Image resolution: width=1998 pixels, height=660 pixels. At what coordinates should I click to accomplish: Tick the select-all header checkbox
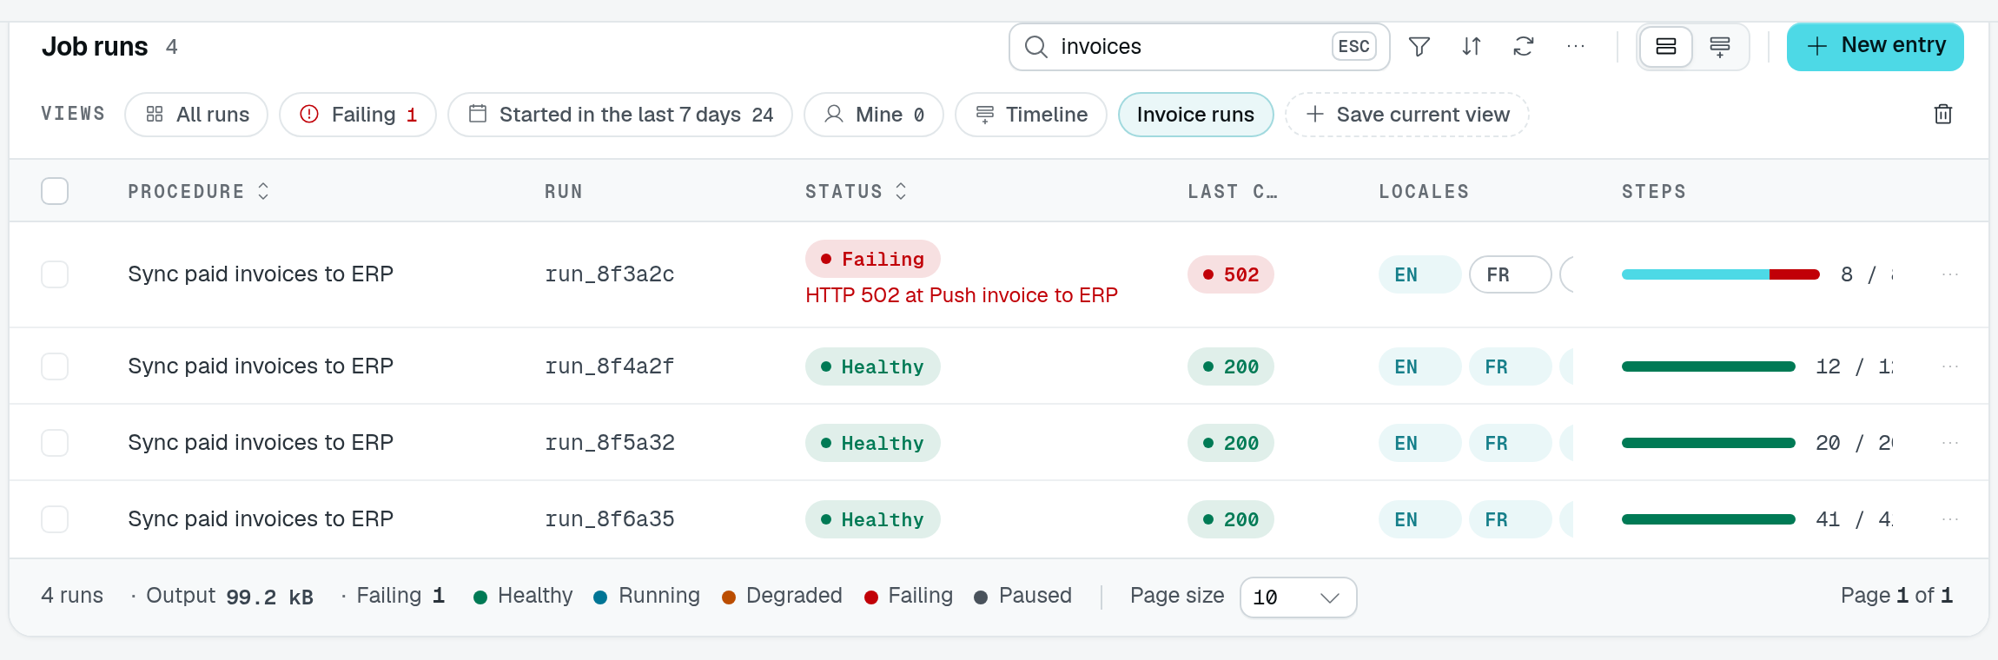point(55,191)
